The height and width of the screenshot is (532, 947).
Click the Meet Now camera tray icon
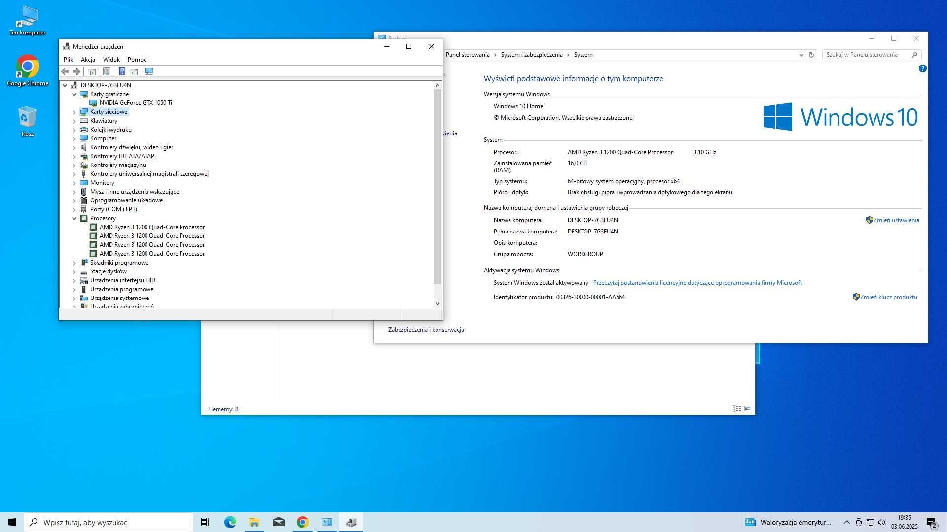point(859,522)
